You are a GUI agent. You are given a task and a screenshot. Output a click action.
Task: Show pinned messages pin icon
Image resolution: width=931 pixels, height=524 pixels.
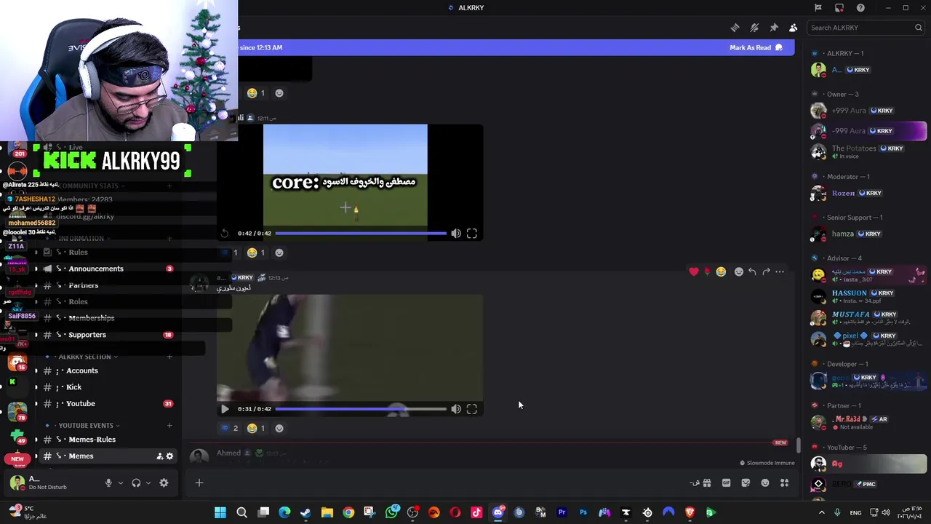click(774, 28)
